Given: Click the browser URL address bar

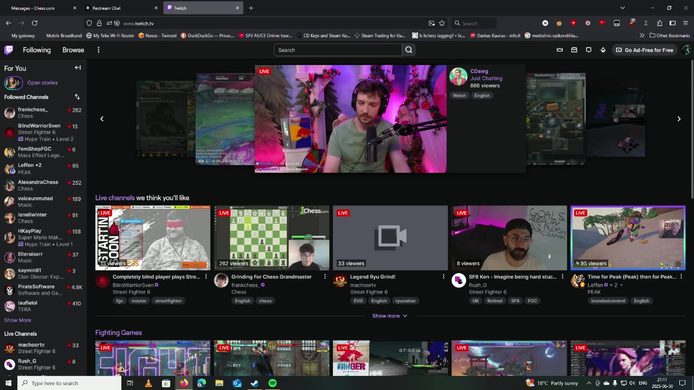Looking at the screenshot, I should [x=274, y=23].
